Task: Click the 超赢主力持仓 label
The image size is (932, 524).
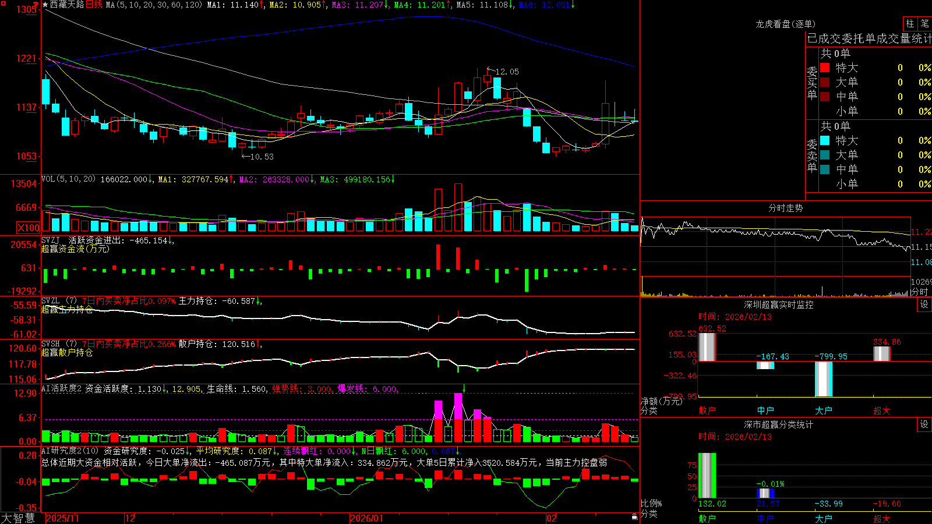Action: [x=67, y=310]
